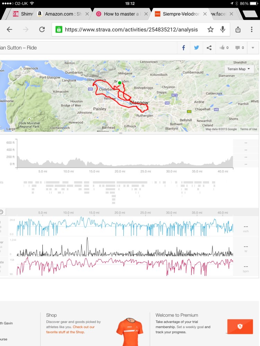Click the map resize handle below map

tap(121, 133)
